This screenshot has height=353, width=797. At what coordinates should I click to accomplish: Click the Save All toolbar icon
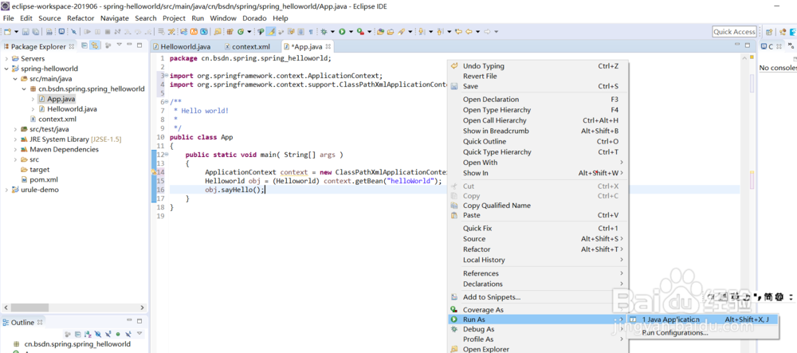click(x=36, y=32)
